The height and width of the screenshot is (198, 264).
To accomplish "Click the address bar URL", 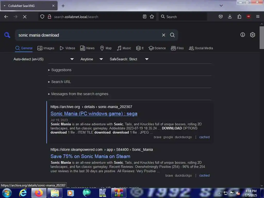I will click(76, 17).
